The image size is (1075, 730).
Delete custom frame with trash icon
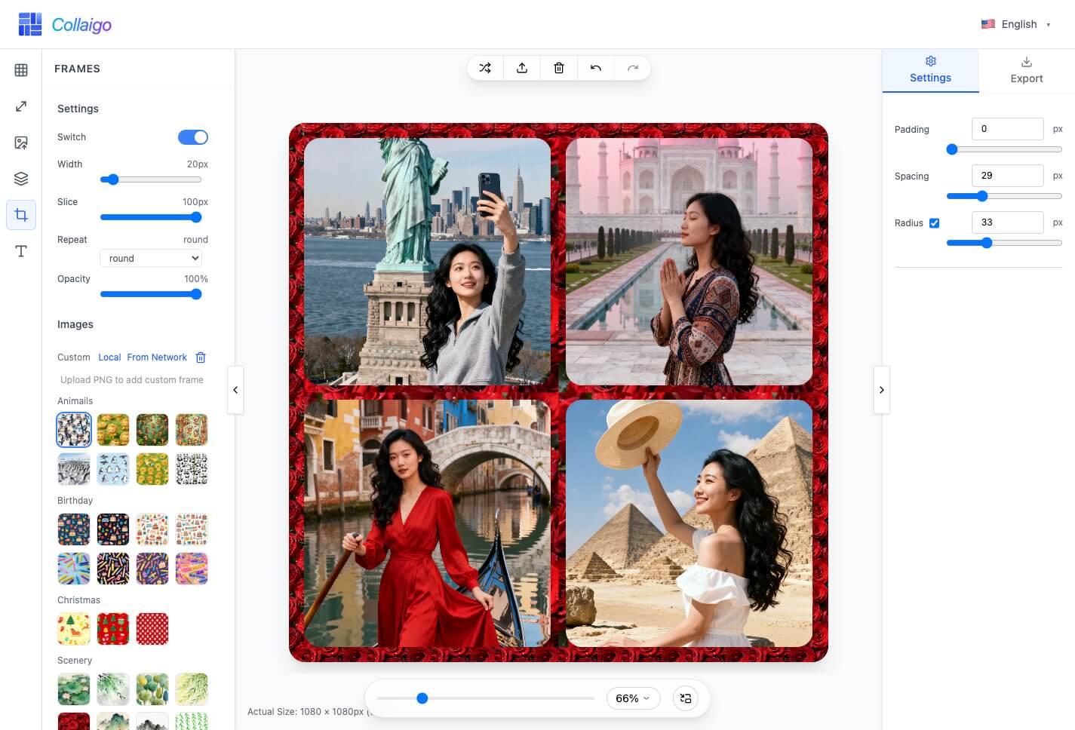click(x=201, y=357)
